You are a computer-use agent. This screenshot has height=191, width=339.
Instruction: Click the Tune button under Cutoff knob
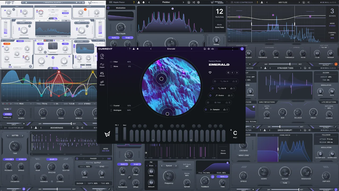pyautogui.click(x=285, y=183)
